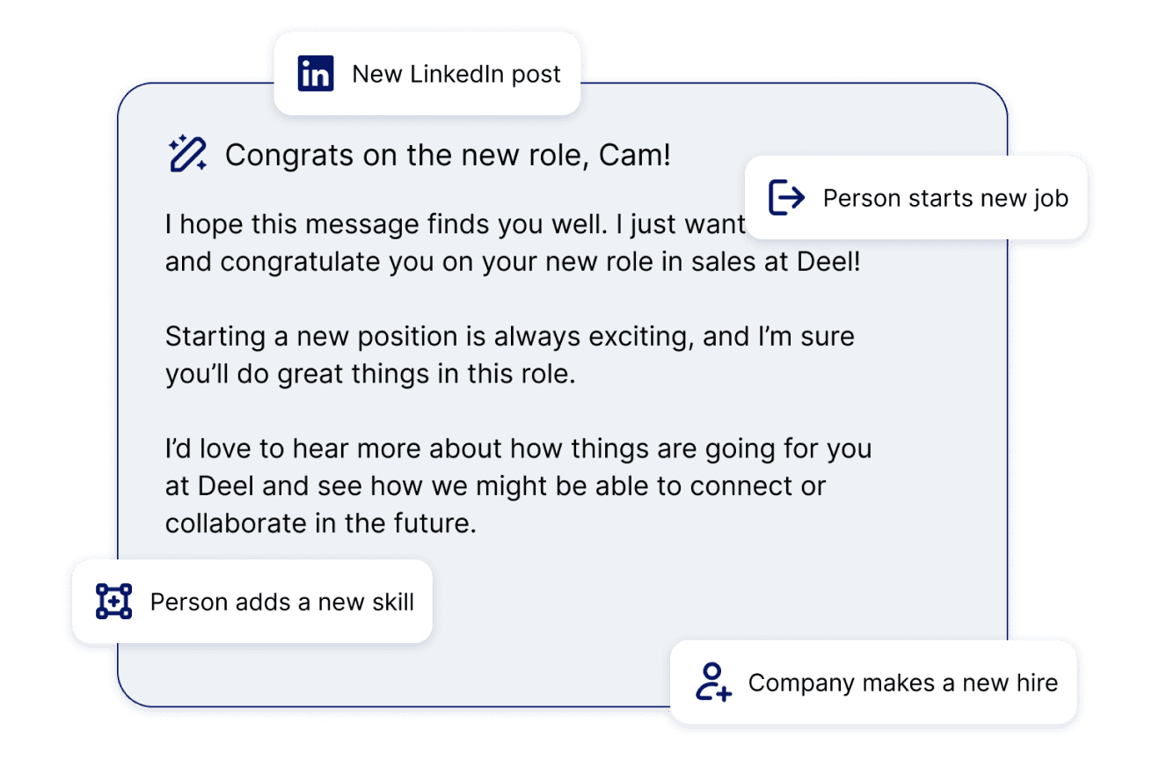Click the line starting "Starting a new position"
The width and height of the screenshot is (1160, 760).
[x=509, y=337]
